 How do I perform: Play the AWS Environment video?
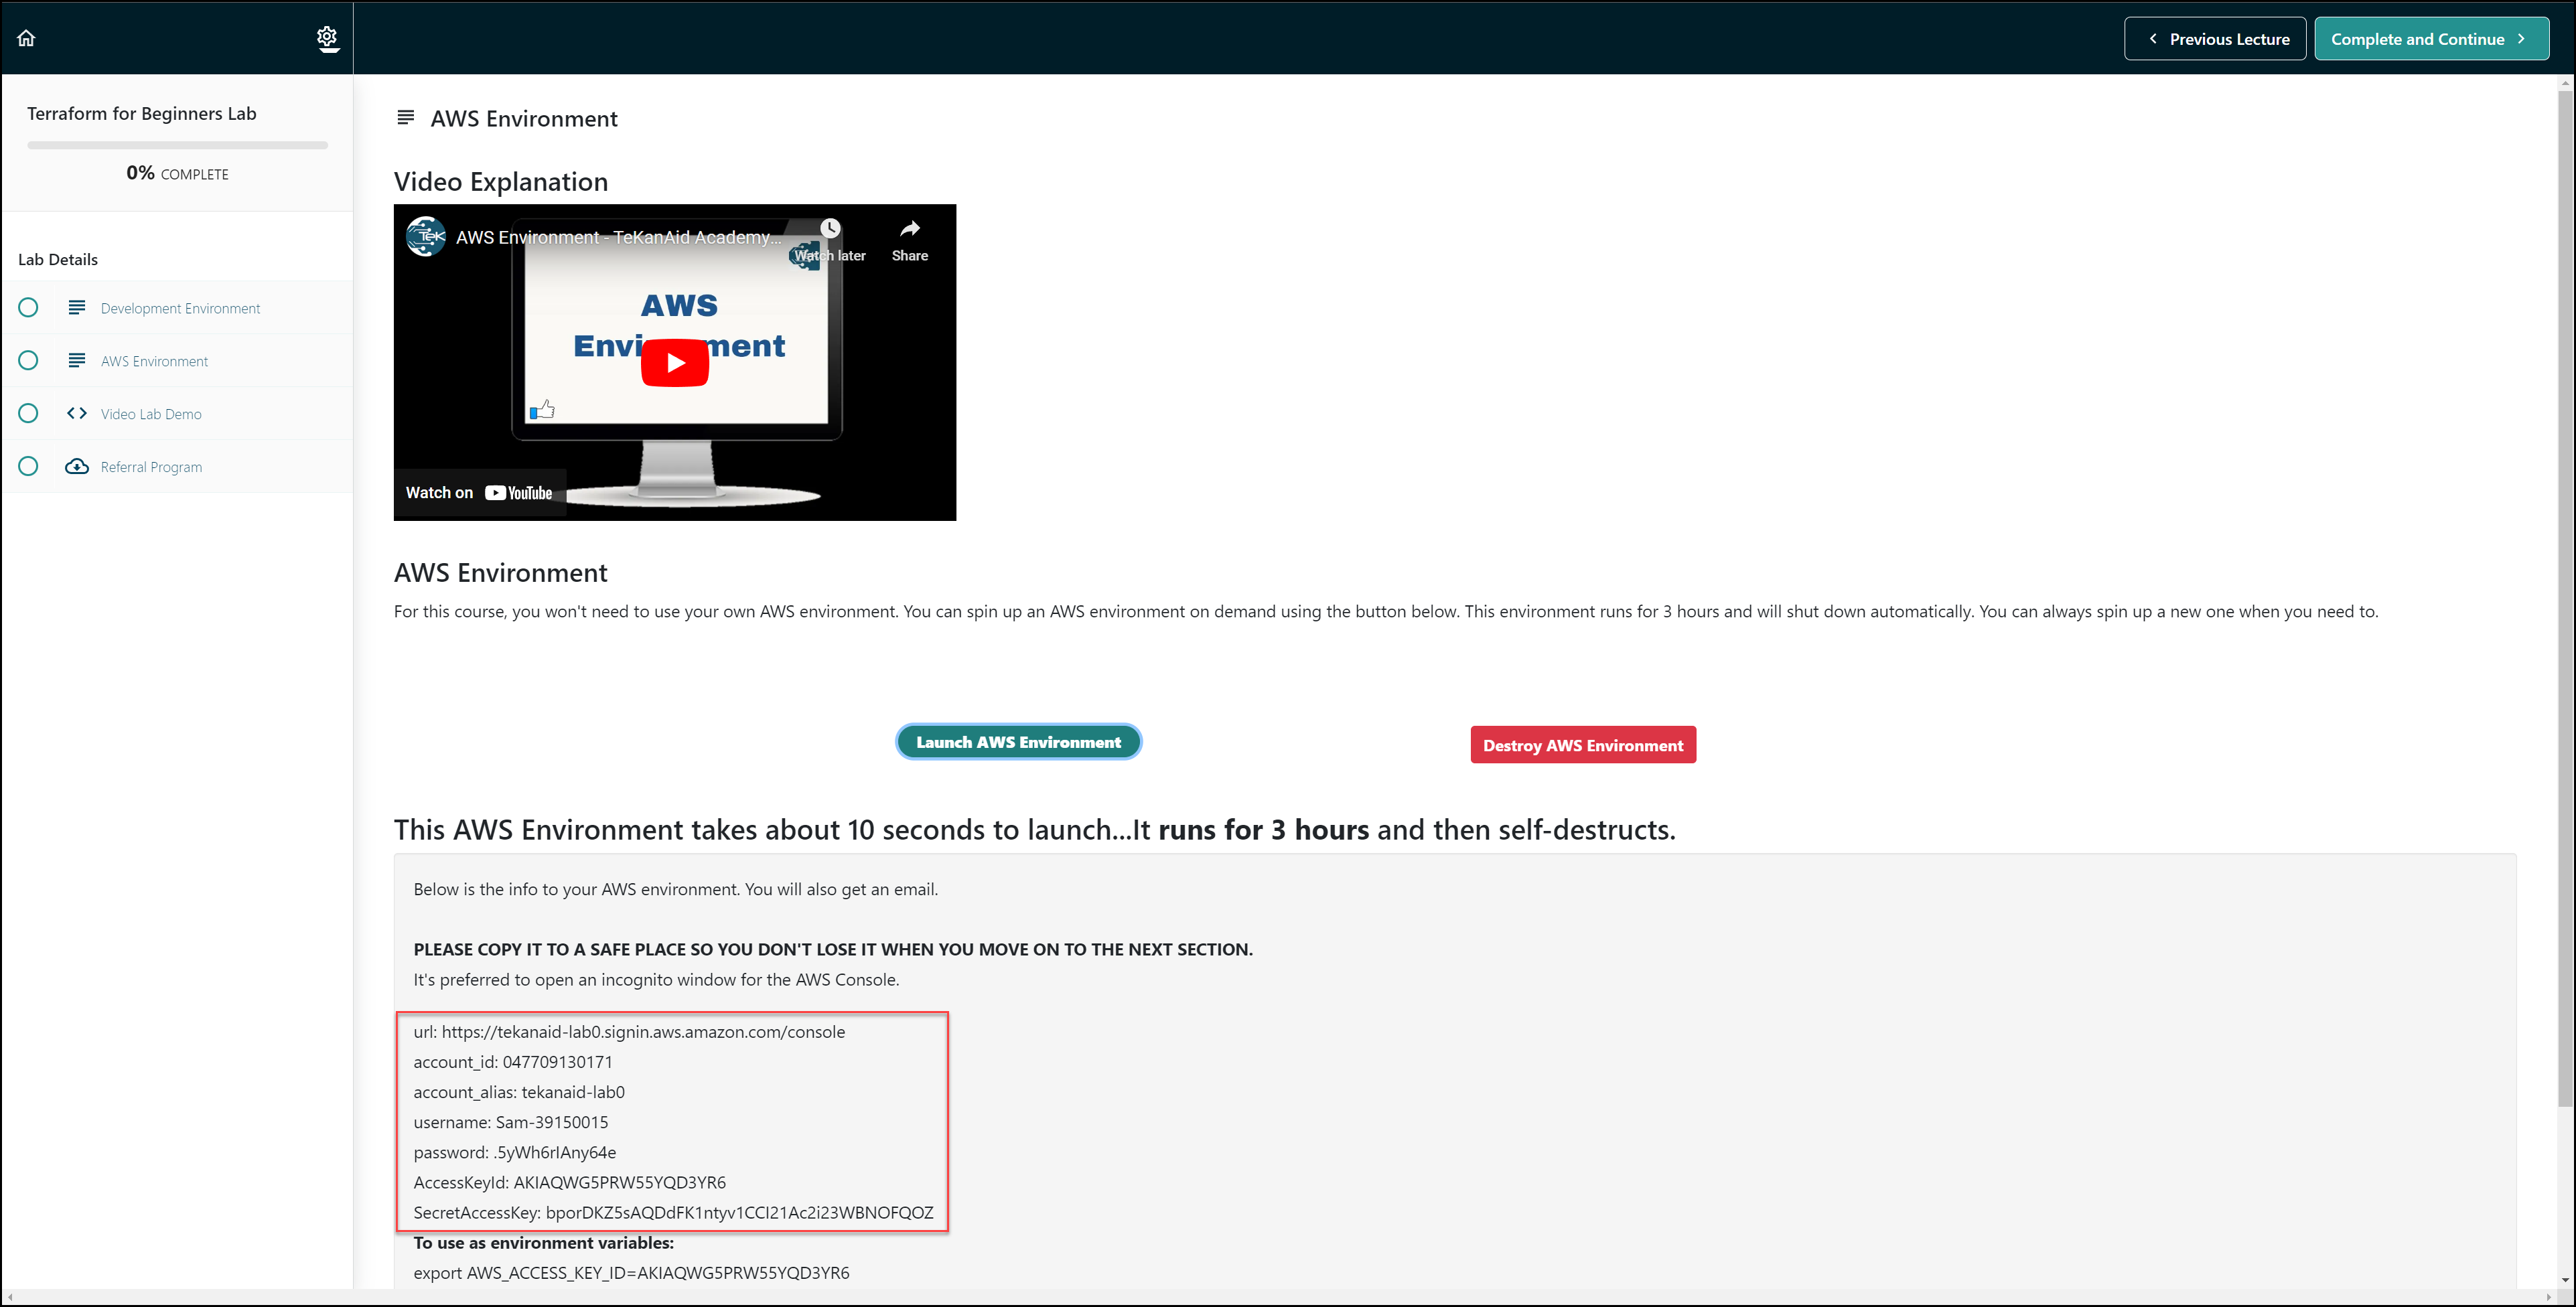[x=675, y=362]
